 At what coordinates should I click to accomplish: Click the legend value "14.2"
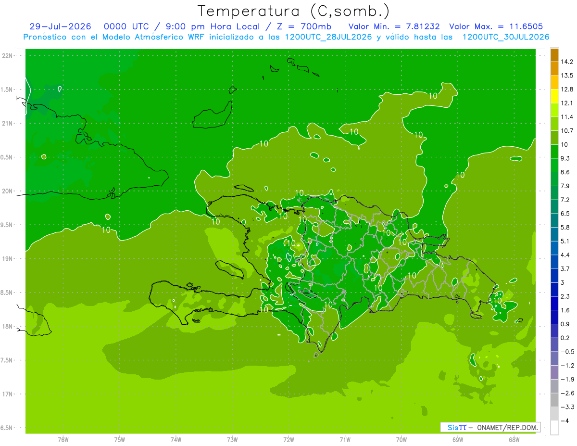(x=567, y=62)
